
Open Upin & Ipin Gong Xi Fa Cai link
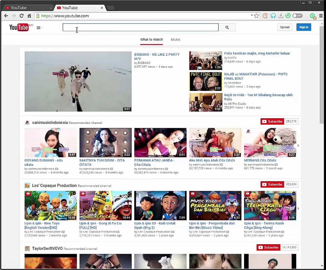pyautogui.click(x=100, y=225)
